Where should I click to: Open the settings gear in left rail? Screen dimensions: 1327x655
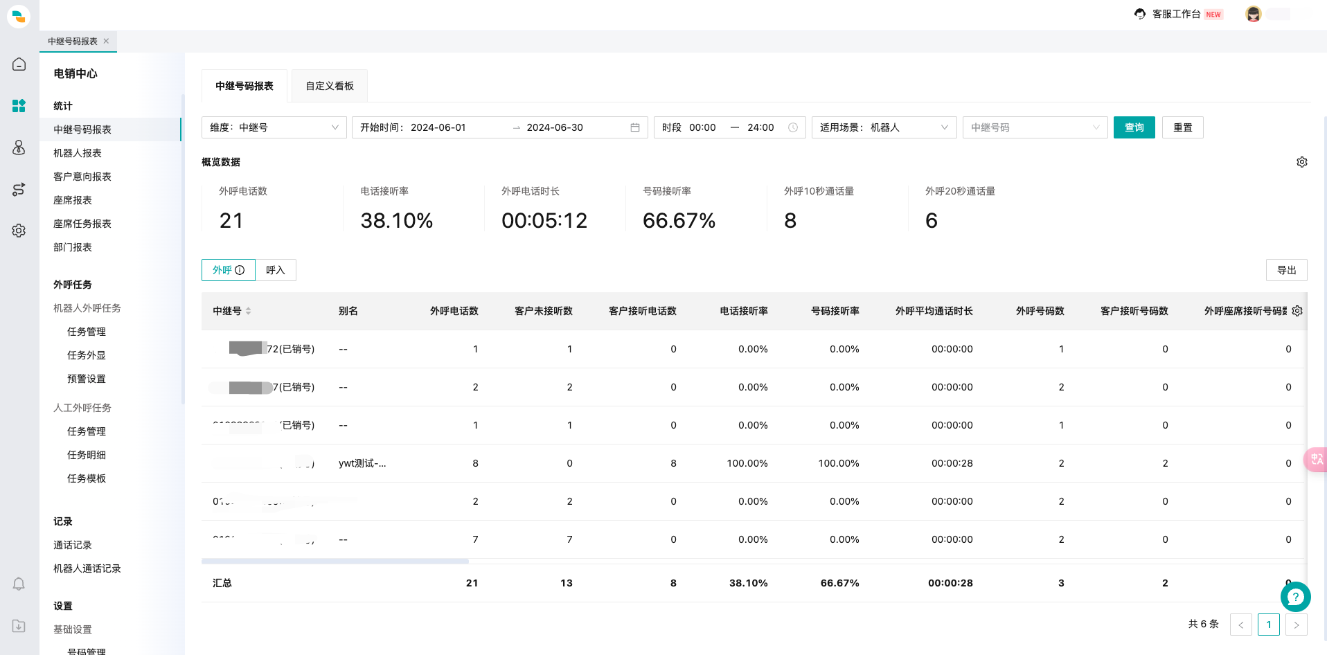(x=19, y=231)
